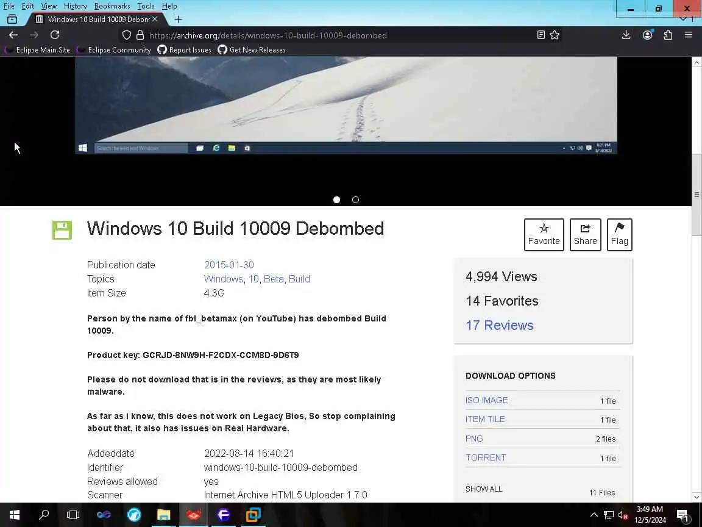Image resolution: width=702 pixels, height=527 pixels.
Task: Share this archive item
Action: click(585, 235)
